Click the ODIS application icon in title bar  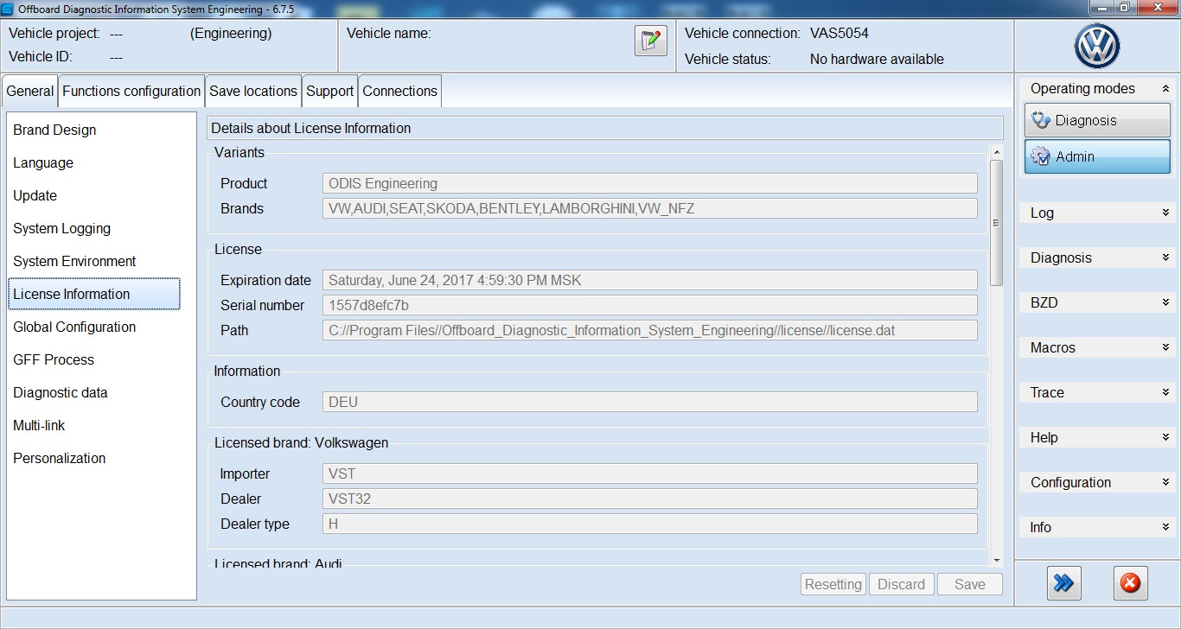coord(8,9)
